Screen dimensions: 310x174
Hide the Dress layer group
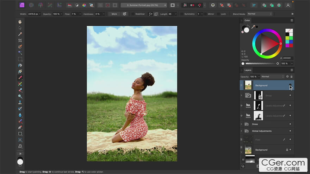(x=290, y=124)
